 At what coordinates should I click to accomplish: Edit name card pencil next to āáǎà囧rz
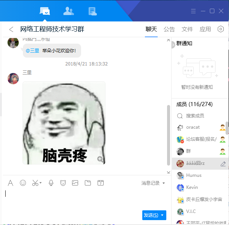(223, 164)
